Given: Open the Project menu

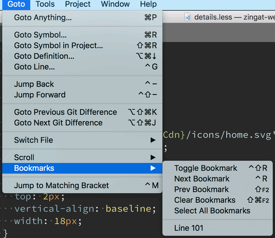Looking at the screenshot, I should coord(78,4).
